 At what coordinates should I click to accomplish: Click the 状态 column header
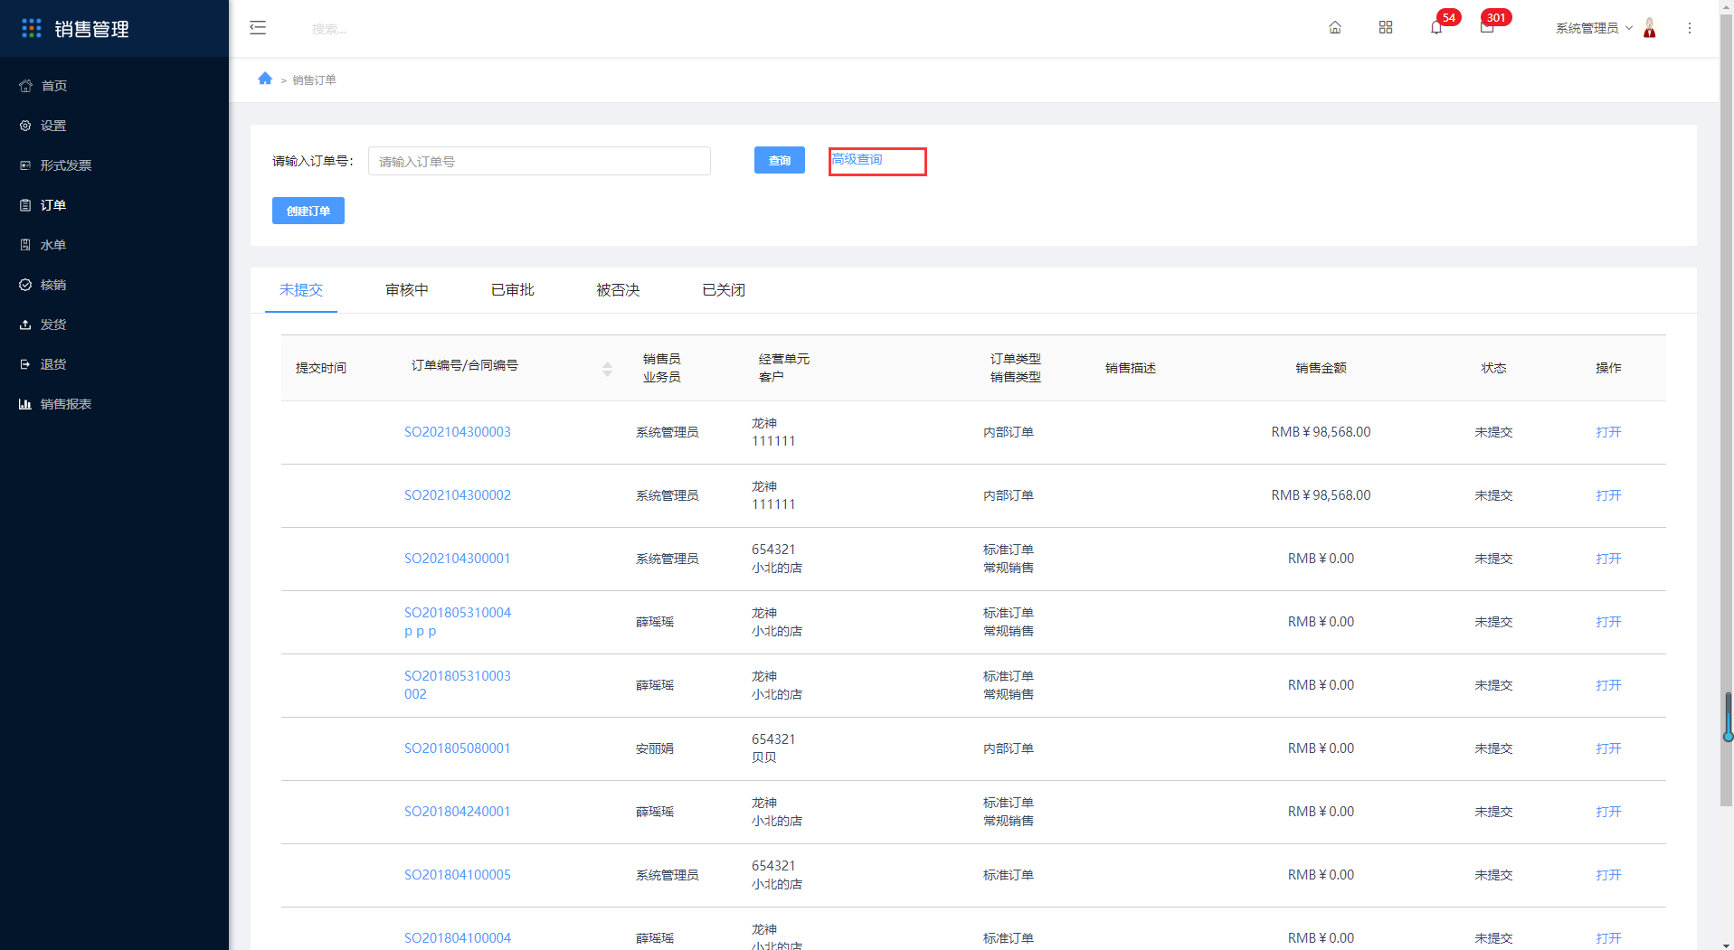[x=1493, y=368]
